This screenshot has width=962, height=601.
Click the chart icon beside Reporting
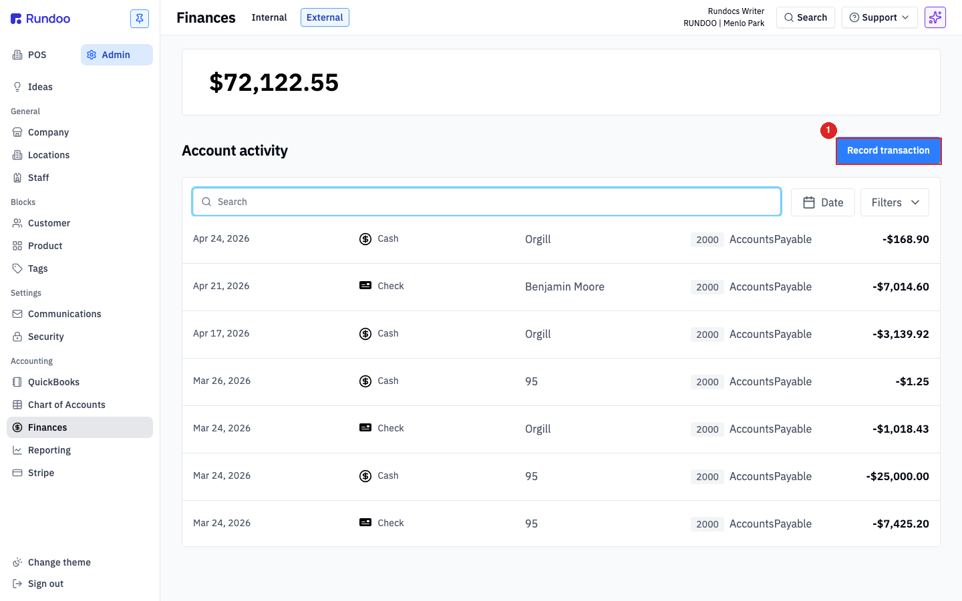coord(17,450)
